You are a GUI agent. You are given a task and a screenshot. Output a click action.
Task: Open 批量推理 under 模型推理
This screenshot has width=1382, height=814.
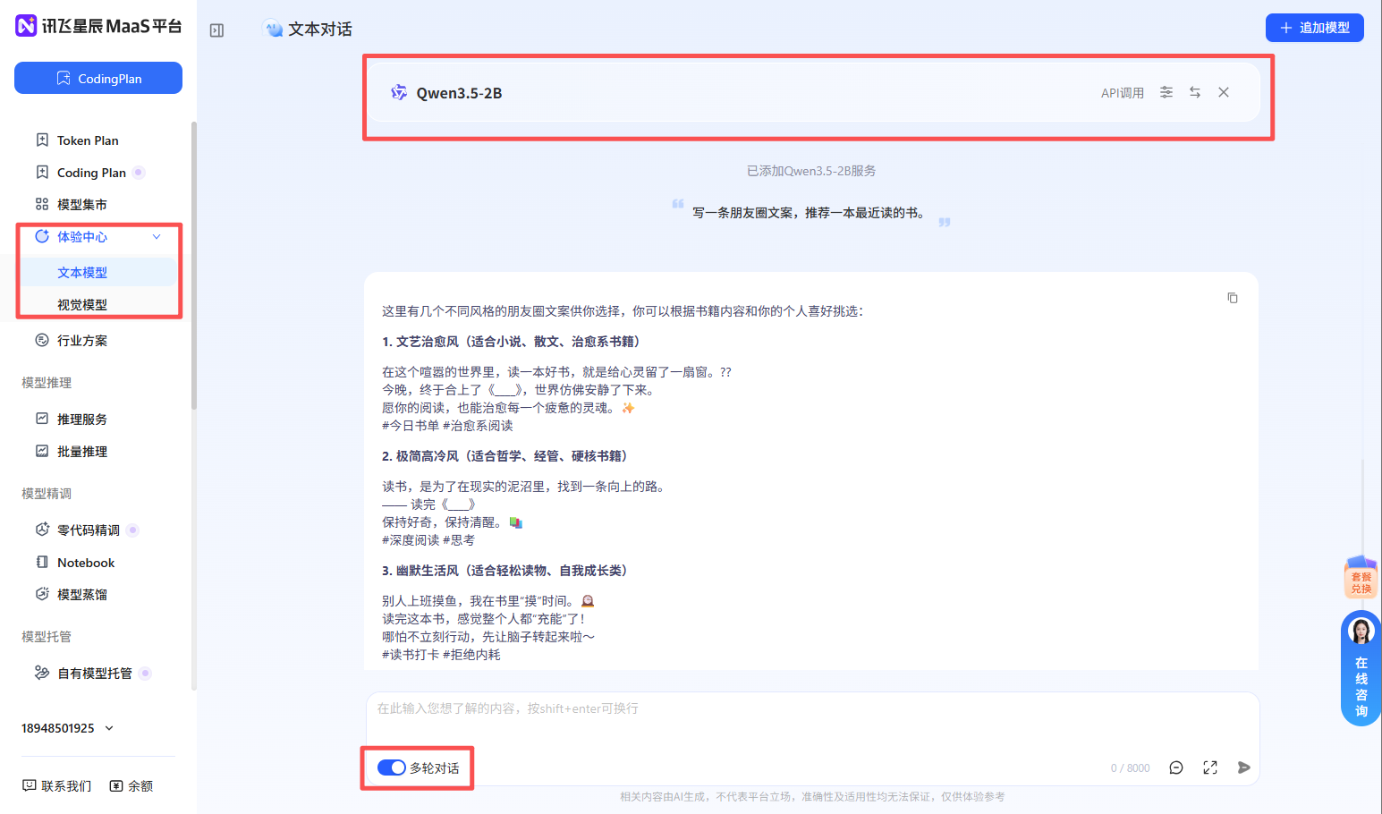[82, 452]
